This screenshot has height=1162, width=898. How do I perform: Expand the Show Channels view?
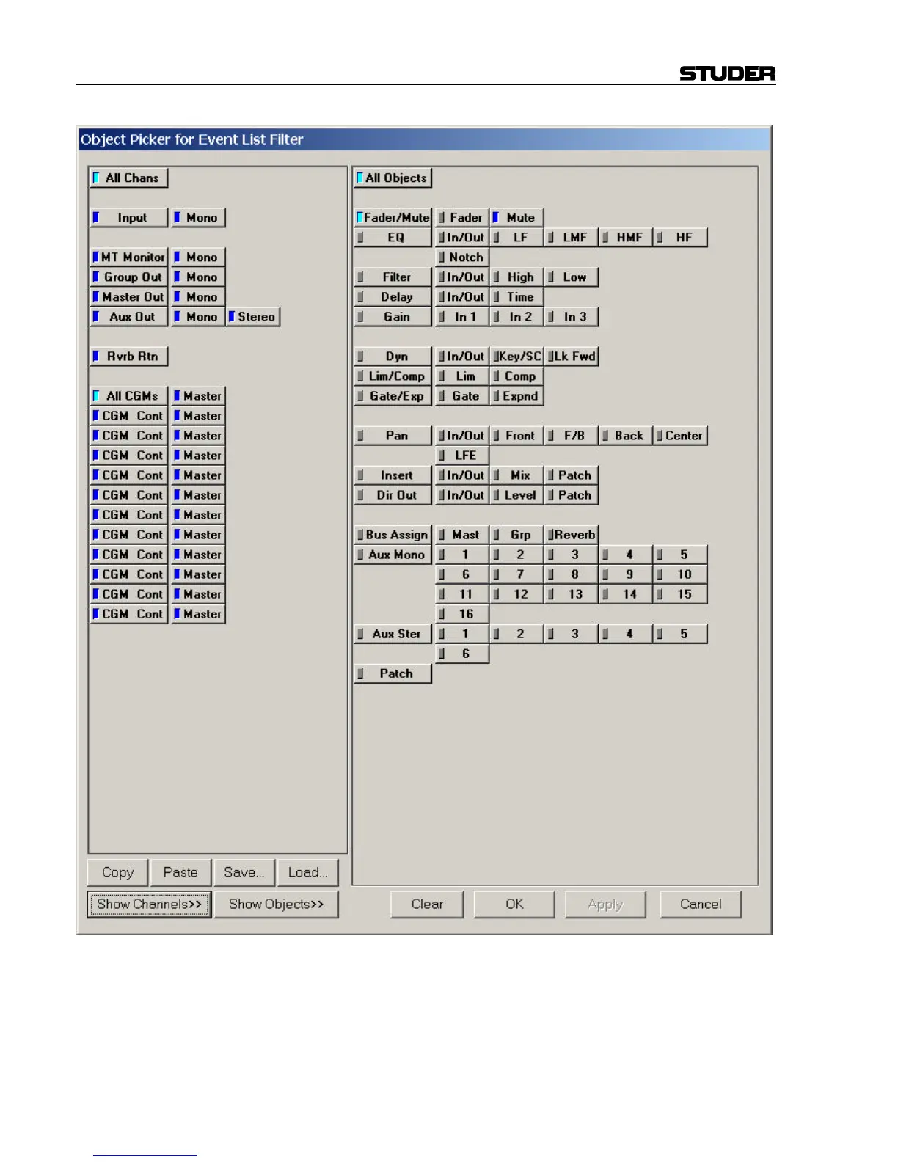pyautogui.click(x=150, y=905)
